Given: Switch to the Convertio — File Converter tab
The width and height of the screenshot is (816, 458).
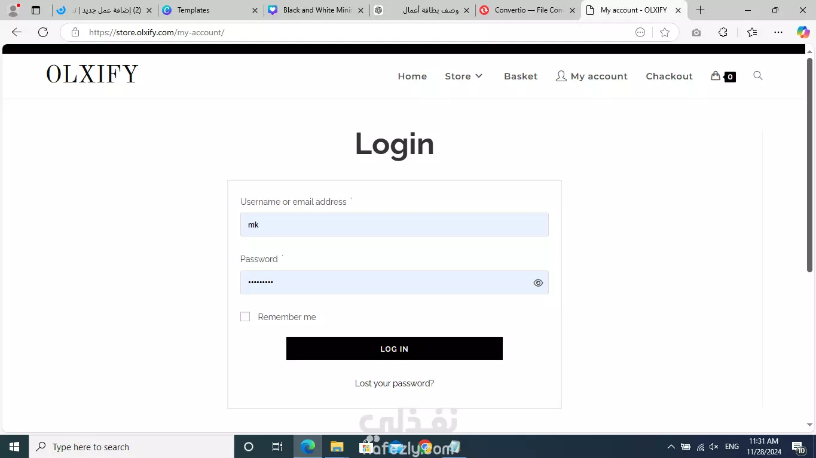Looking at the screenshot, I should 527,10.
